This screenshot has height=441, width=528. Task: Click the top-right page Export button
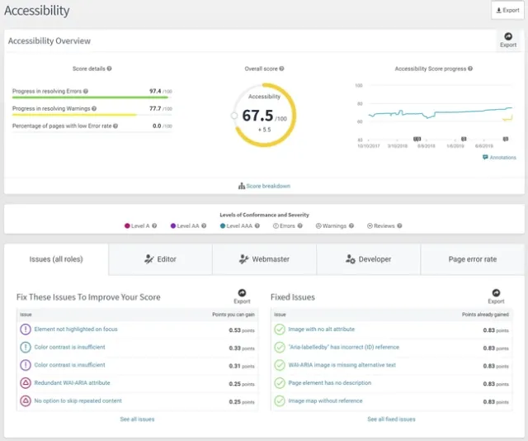coord(506,10)
